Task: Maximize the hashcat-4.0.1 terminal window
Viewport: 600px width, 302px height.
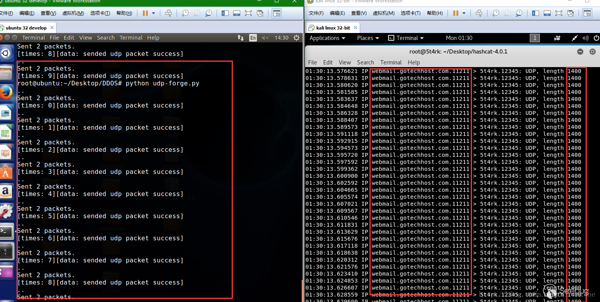Action: [593, 52]
